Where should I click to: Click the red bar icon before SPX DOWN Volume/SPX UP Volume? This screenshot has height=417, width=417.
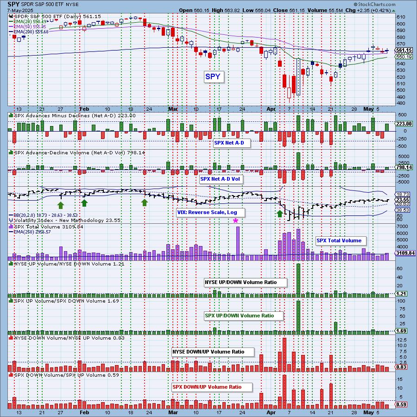11,375
